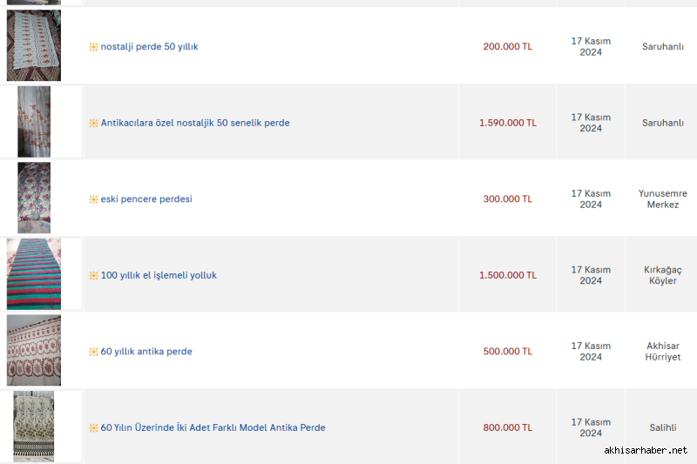Click the red-green striped yolluk thumbnail
Screen dimensions: 697x464
[34, 274]
